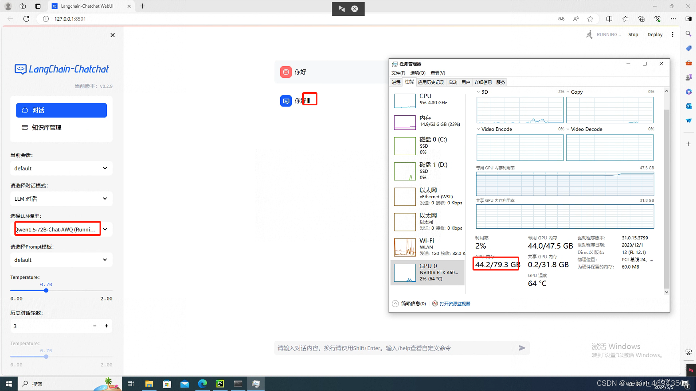Add sidebar app with plus icon
Image resolution: width=696 pixels, height=391 pixels.
click(x=688, y=144)
